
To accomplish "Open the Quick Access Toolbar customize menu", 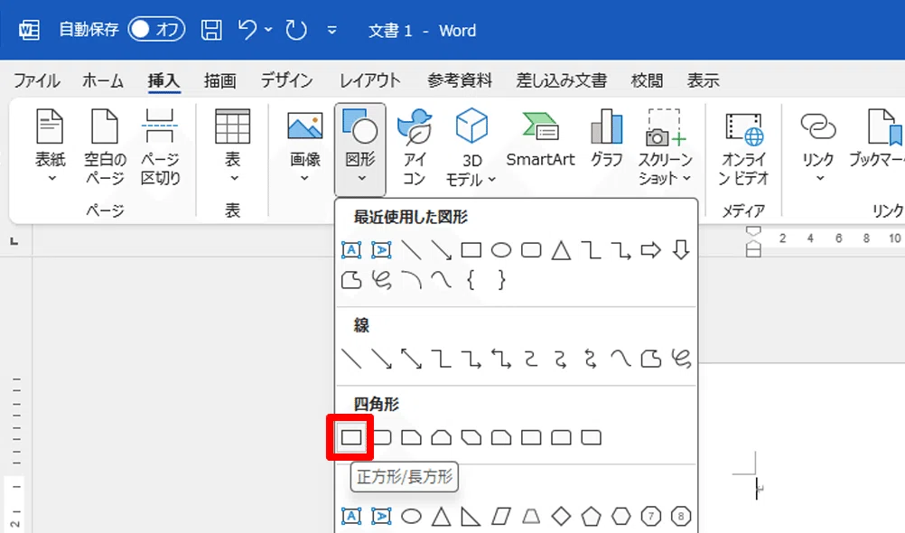I will tap(331, 30).
